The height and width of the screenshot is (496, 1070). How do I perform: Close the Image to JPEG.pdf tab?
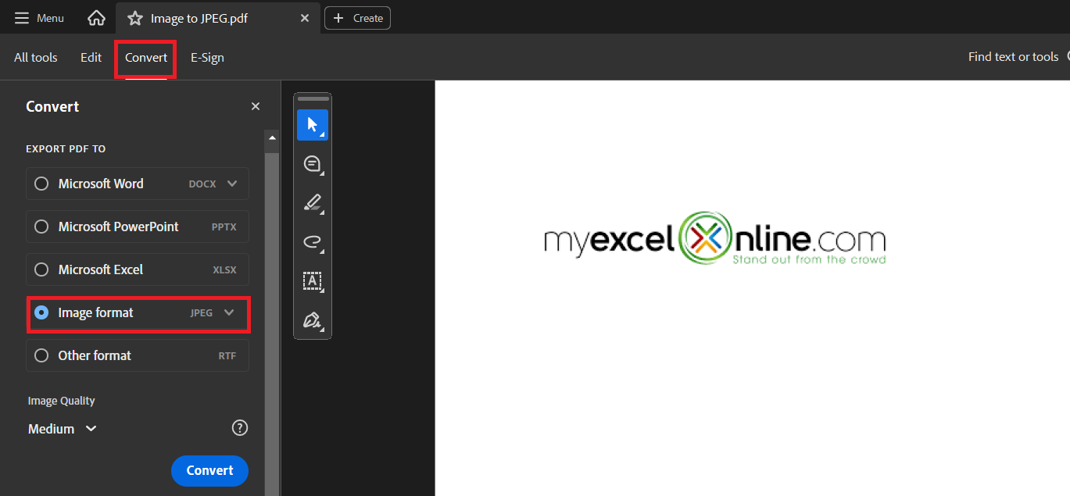[305, 18]
